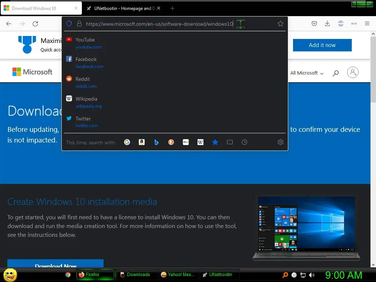
Task: Search this time with Bing icon
Action: click(156, 142)
